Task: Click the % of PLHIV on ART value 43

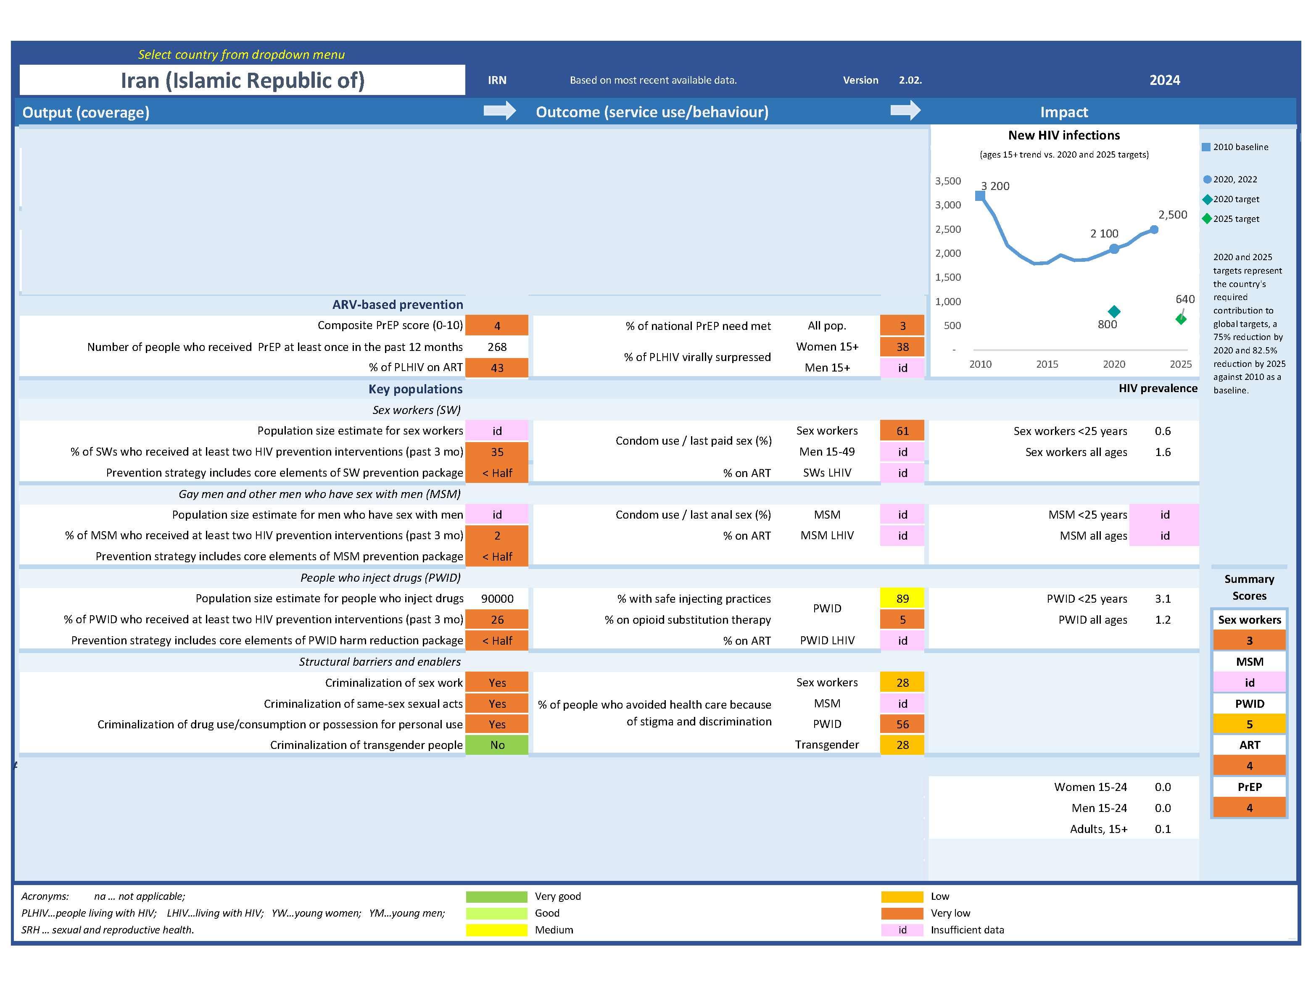Action: [497, 367]
